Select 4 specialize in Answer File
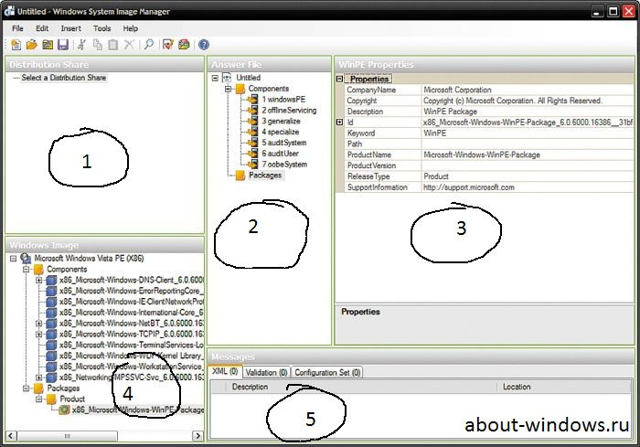 pyautogui.click(x=281, y=132)
